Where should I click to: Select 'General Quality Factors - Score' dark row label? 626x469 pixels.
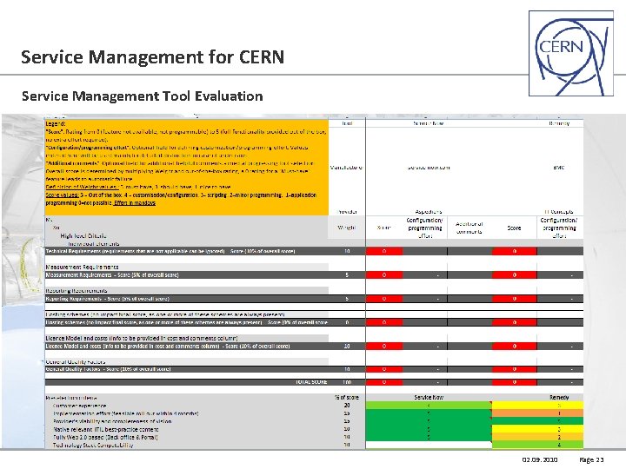[x=108, y=369]
